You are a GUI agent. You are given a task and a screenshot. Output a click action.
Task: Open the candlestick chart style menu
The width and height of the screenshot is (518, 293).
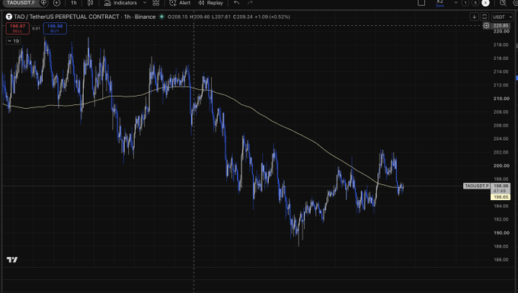pos(90,3)
